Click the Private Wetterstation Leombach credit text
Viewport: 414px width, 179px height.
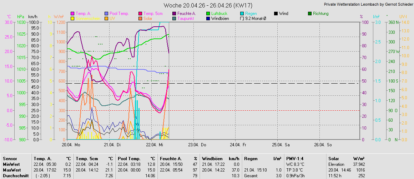368,4
